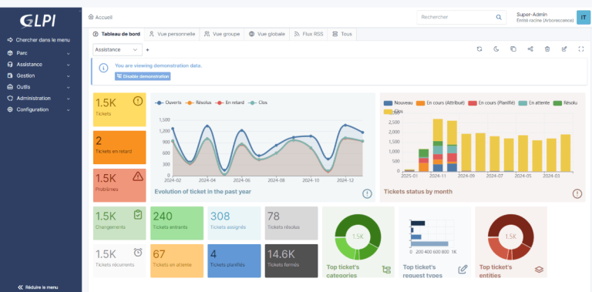Click the Top ticket's entities donut chart

coord(510,237)
